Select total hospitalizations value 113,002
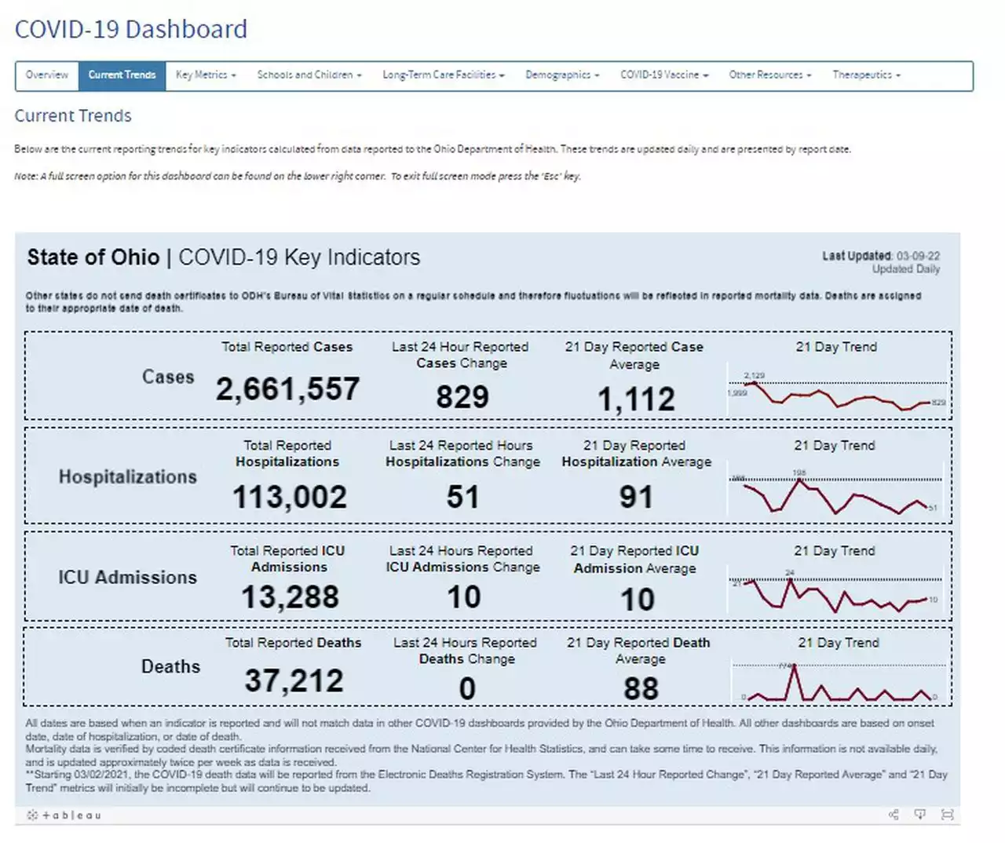This screenshot has width=1005, height=843. pyautogui.click(x=289, y=496)
